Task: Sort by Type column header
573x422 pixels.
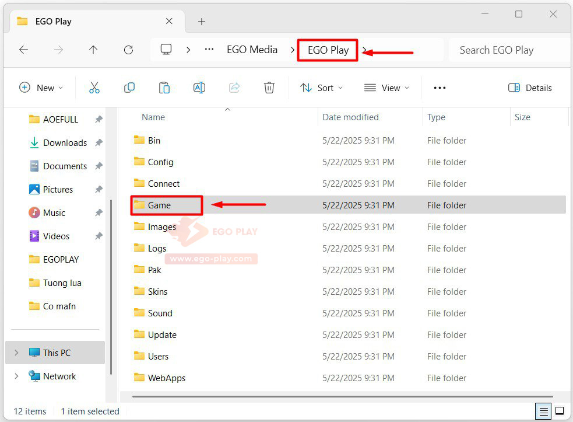Action: pos(437,117)
